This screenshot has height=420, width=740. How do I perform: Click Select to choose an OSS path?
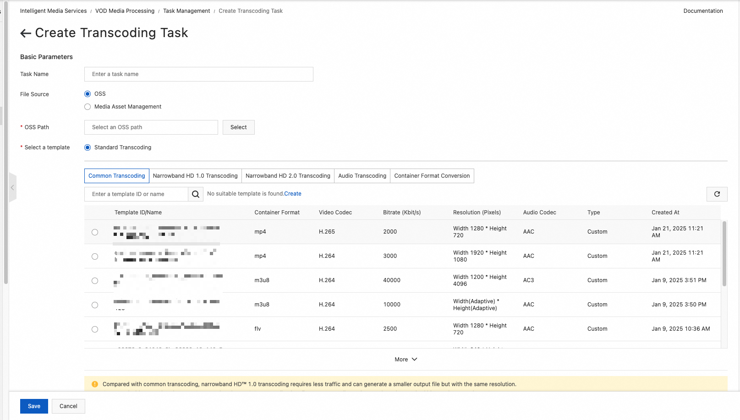(x=238, y=127)
